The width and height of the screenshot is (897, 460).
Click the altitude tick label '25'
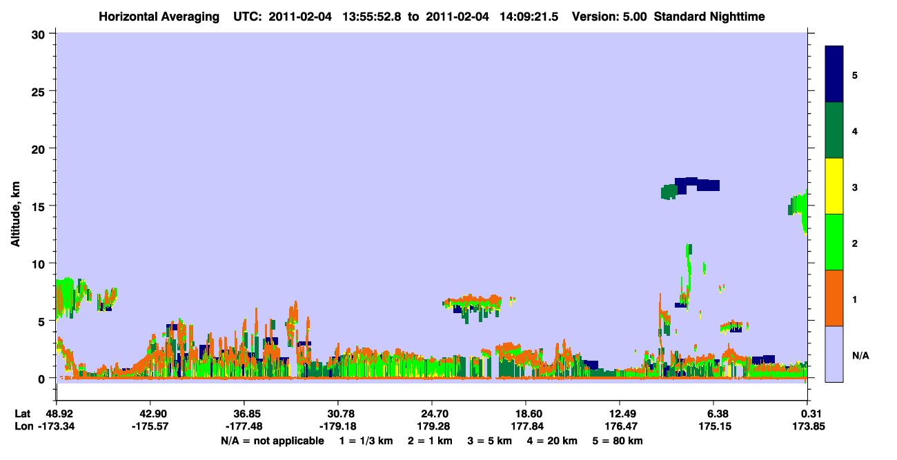(x=39, y=91)
